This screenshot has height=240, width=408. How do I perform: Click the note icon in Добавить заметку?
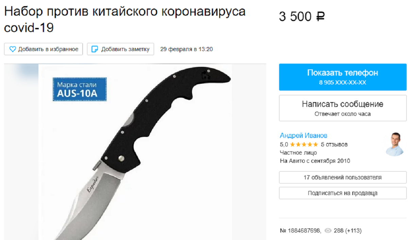click(95, 49)
